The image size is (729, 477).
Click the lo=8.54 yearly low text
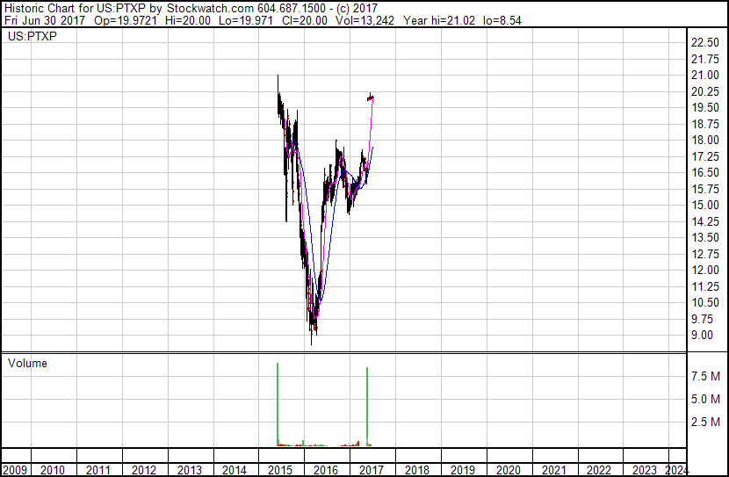502,20
